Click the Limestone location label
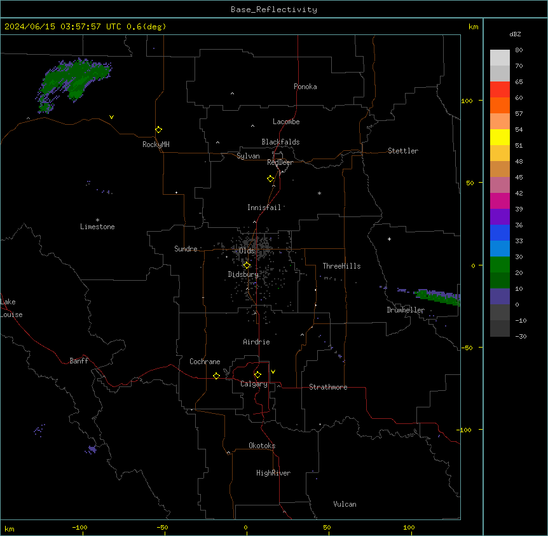The image size is (548, 536). [x=97, y=227]
